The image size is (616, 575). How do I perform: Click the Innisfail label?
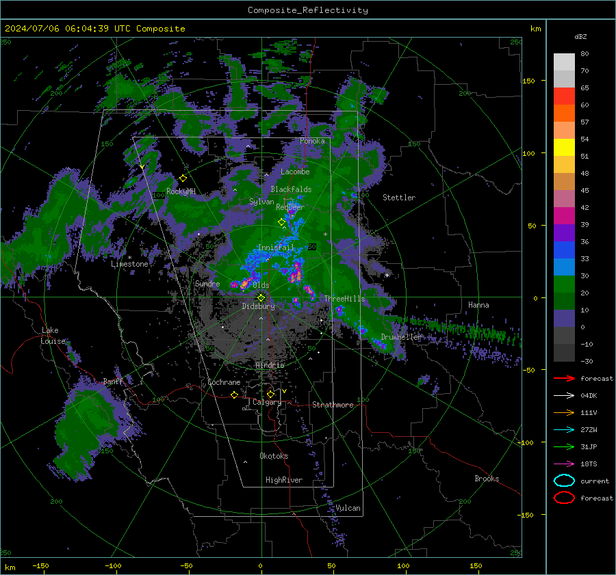click(277, 248)
